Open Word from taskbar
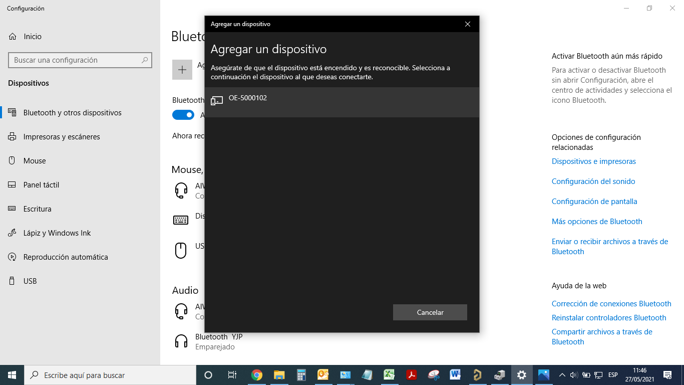The height and width of the screenshot is (385, 684). tap(455, 375)
